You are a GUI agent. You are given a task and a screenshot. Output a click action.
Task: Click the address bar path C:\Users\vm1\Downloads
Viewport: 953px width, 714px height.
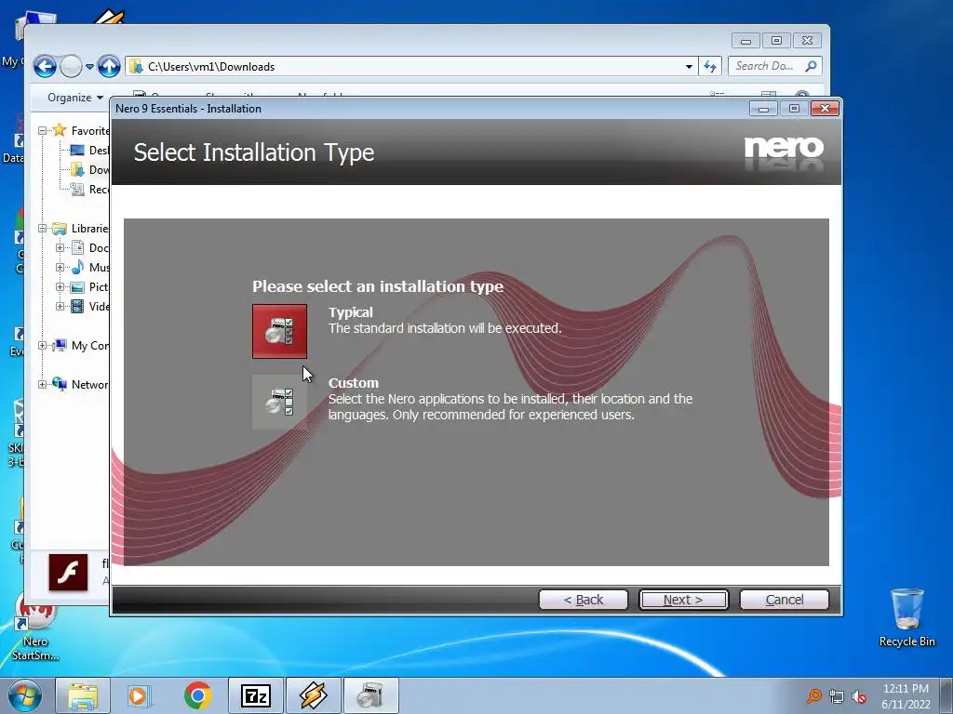point(211,67)
